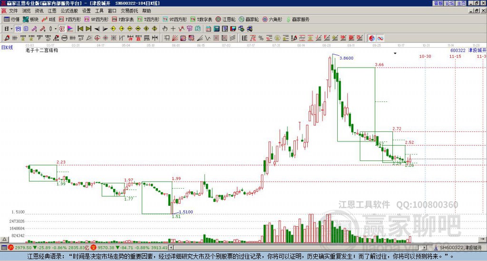This screenshot has height=261, width=487.
Task: Open the 9P四方形 tool
Action: click(96, 19)
